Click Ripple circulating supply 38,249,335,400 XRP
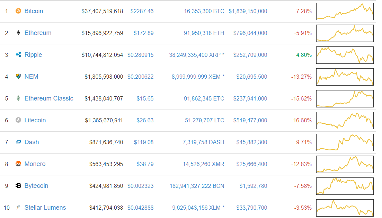Screen dimensions: 382x218 [x=195, y=55]
